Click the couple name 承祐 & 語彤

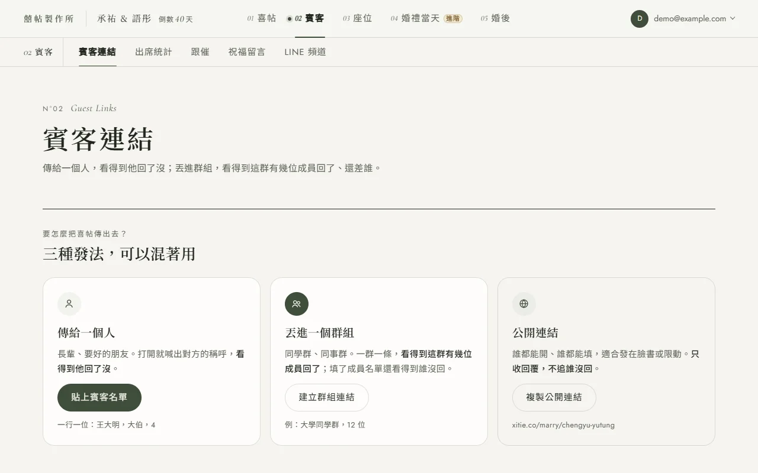(124, 19)
